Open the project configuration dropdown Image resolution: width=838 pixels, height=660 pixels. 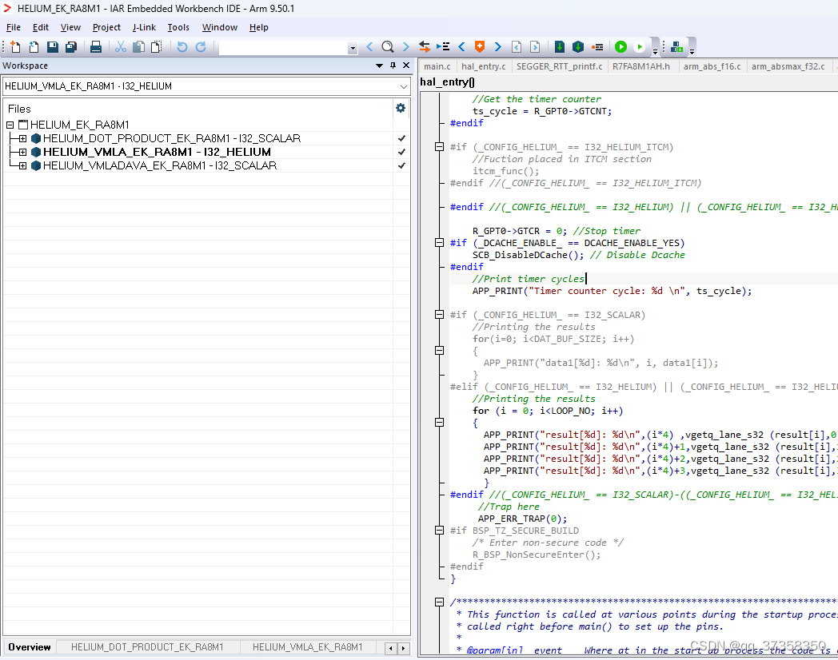point(404,86)
